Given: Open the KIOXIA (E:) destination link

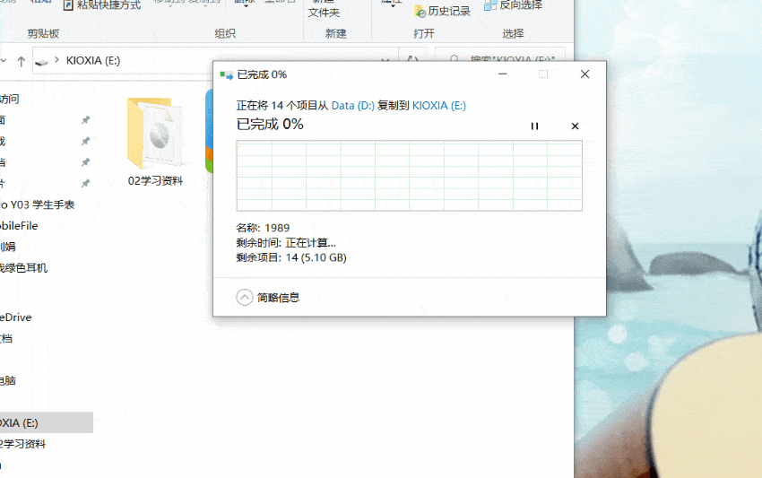Looking at the screenshot, I should (x=439, y=106).
